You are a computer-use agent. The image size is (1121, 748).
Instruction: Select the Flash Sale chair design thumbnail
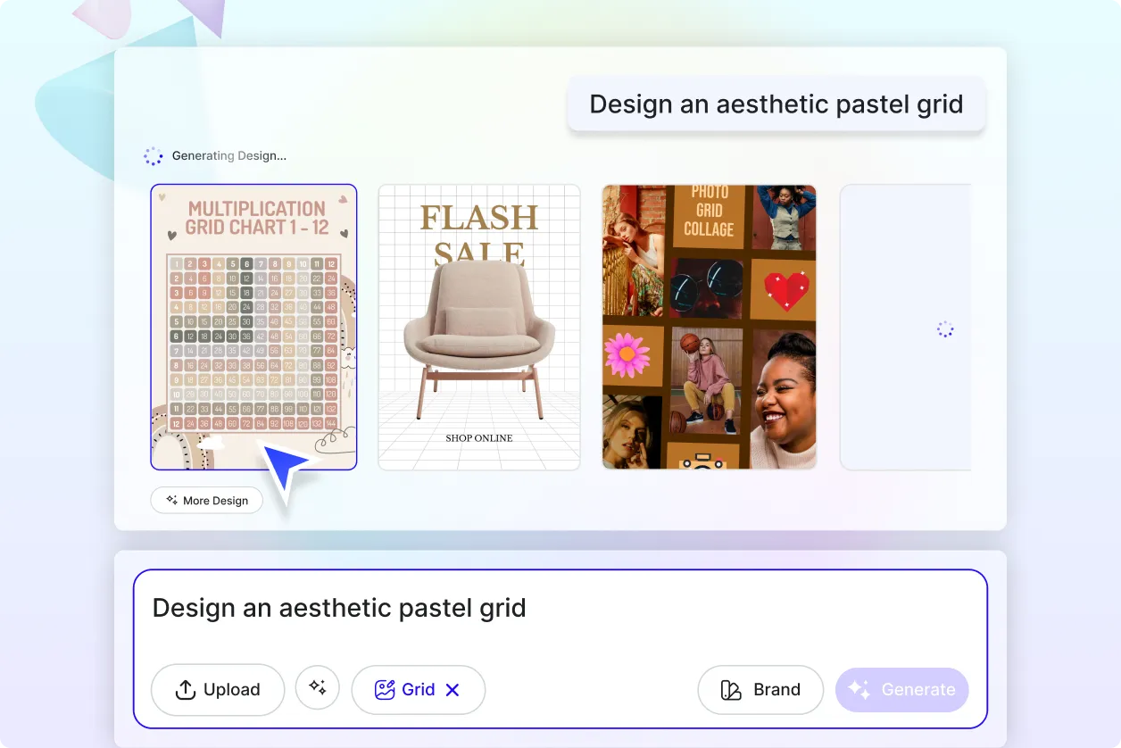pyautogui.click(x=479, y=327)
